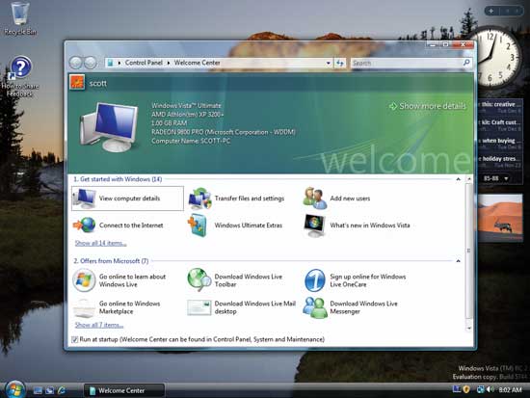Screen dimensions: 530x398
Task: Click Show Desktop in Quick Launch
Action: [x=38, y=390]
